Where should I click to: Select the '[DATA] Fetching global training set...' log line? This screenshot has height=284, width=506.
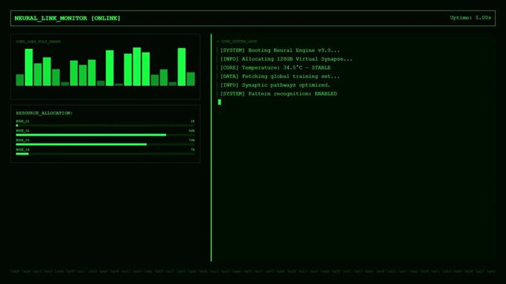click(279, 77)
